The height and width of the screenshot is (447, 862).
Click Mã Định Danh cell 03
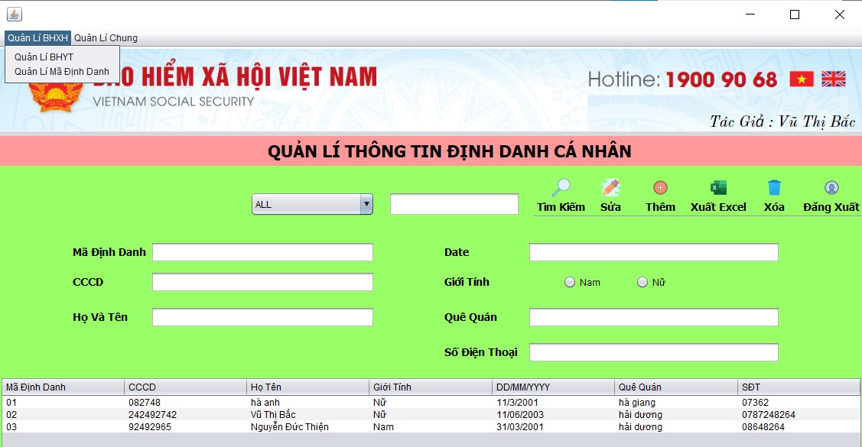point(63,426)
